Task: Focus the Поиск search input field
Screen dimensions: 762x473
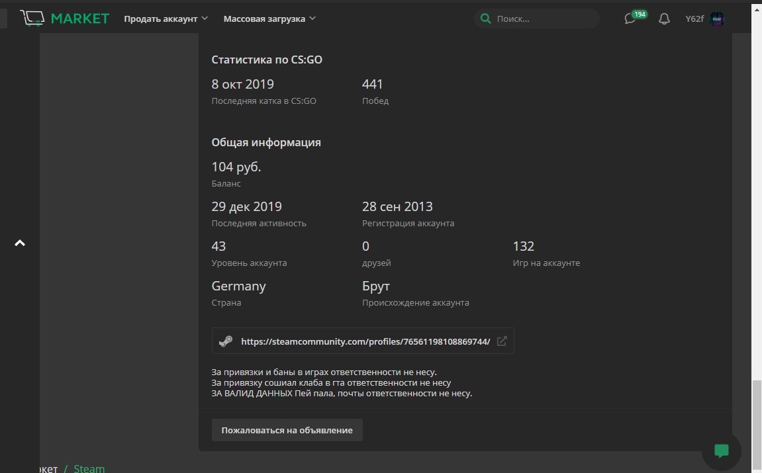Action: [x=543, y=19]
